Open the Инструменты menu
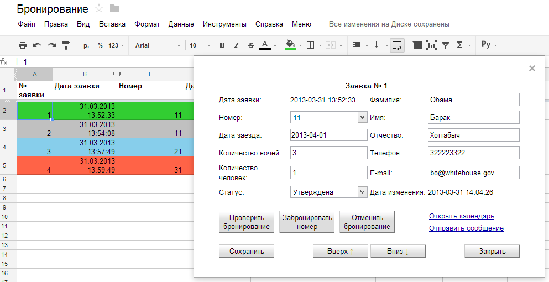549x282 pixels. [224, 24]
